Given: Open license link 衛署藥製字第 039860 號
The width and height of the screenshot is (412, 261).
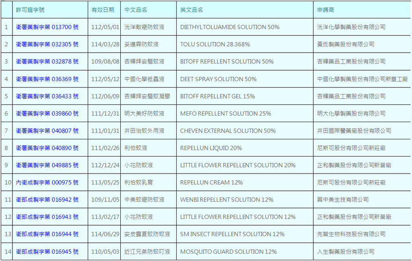Looking at the screenshot, I should click(47, 114).
